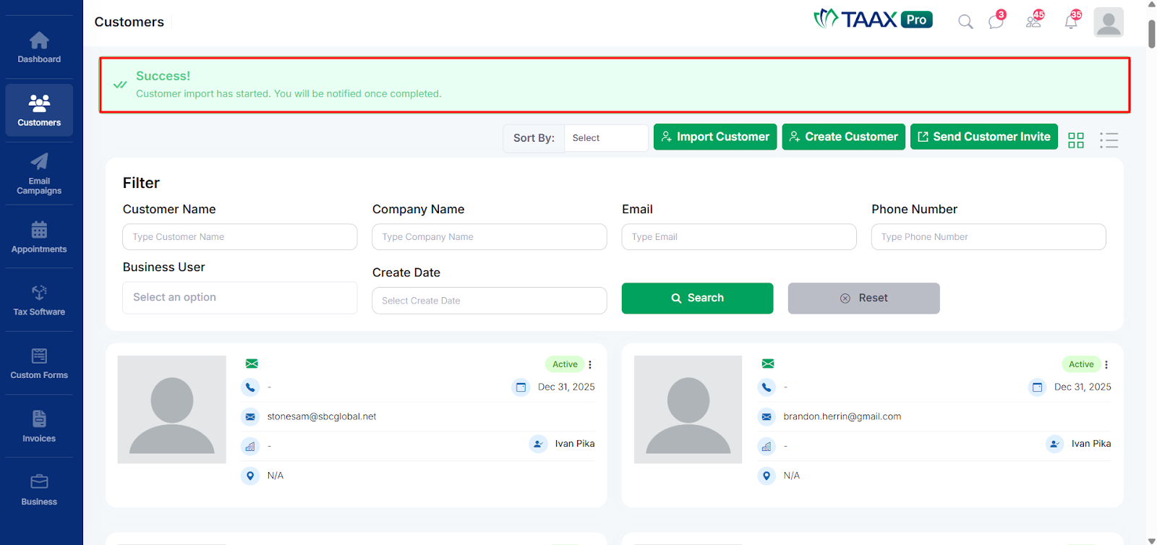Click the Success notification checkmark icon
The image size is (1157, 545).
120,85
